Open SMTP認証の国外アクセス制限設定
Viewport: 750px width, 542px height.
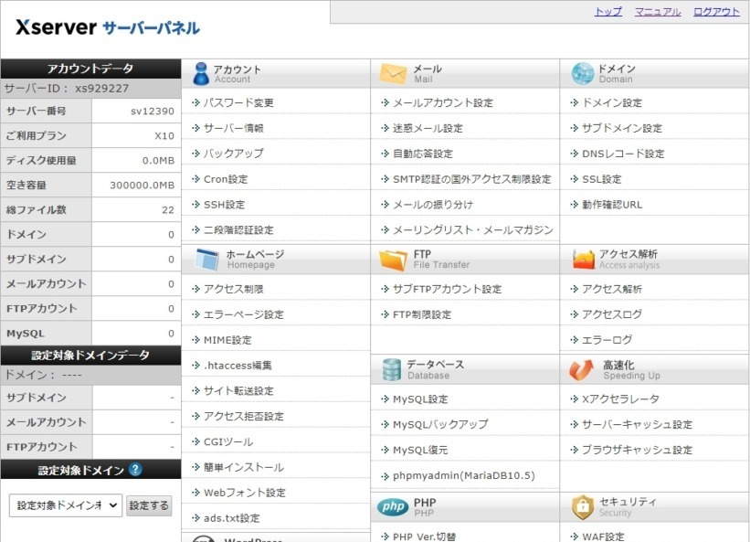(x=471, y=179)
